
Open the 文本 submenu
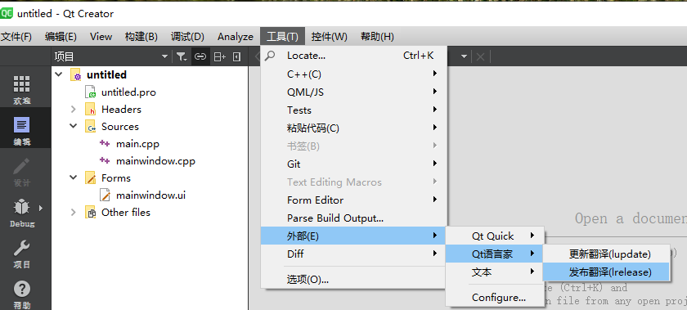(x=495, y=272)
